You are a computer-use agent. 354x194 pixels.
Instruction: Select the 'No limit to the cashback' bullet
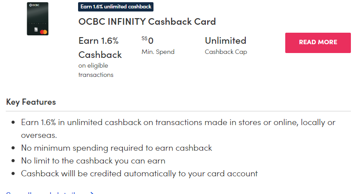(93, 161)
